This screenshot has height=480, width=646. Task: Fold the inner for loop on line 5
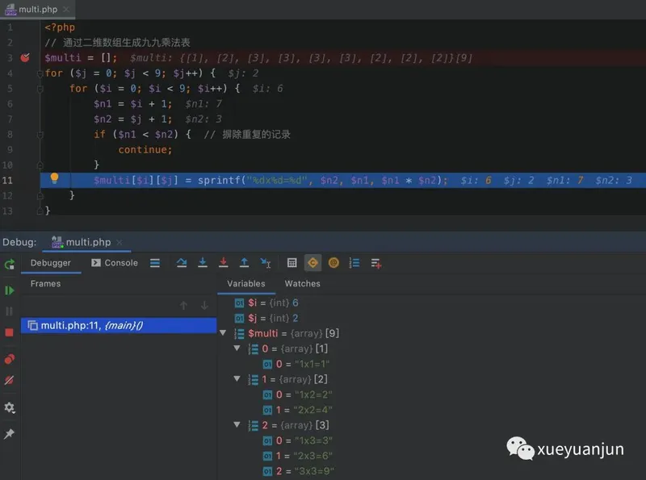(x=40, y=89)
